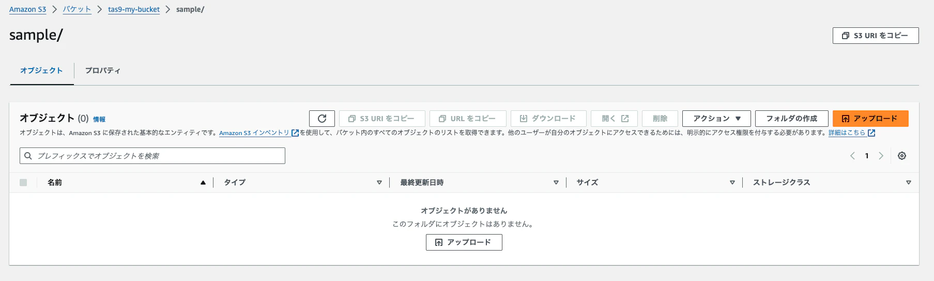Click the フォルダの作成 button
934x281 pixels.
[x=792, y=119]
